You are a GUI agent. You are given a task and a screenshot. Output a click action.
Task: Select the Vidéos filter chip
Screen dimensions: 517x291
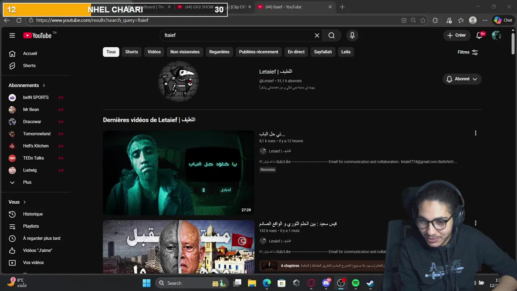(x=154, y=52)
